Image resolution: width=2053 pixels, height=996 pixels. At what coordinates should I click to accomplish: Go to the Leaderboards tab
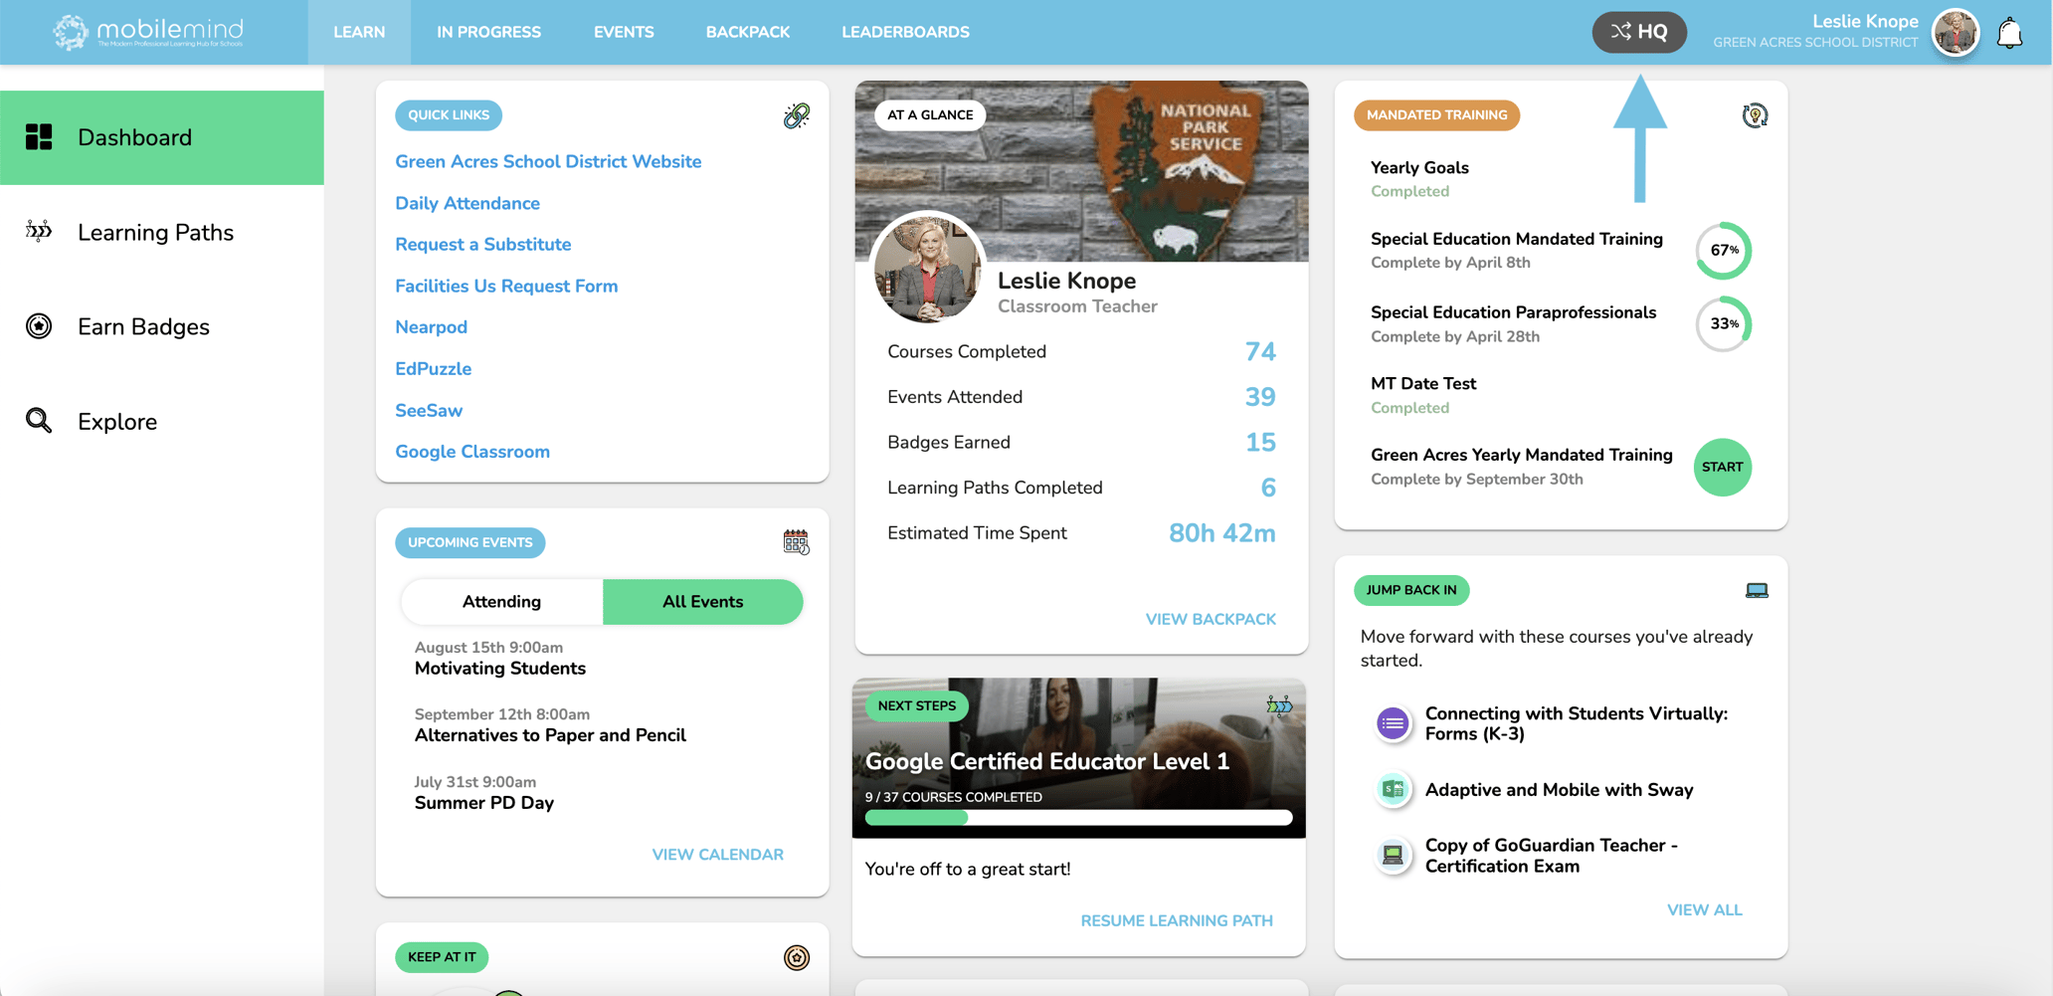[905, 32]
